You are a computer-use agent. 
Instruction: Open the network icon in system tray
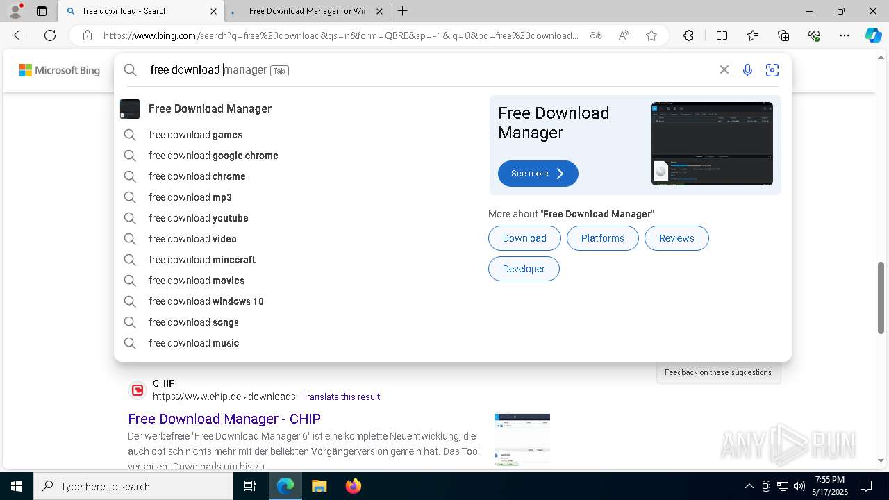pyautogui.click(x=783, y=486)
